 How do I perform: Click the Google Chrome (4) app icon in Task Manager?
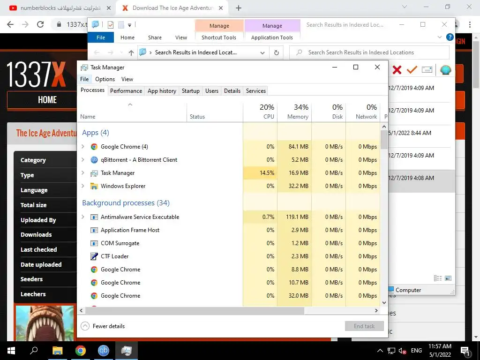click(94, 147)
